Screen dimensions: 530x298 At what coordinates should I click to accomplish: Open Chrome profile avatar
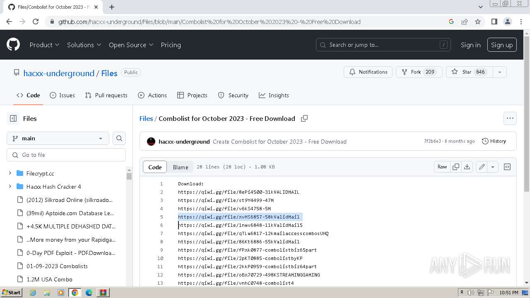(x=507, y=22)
